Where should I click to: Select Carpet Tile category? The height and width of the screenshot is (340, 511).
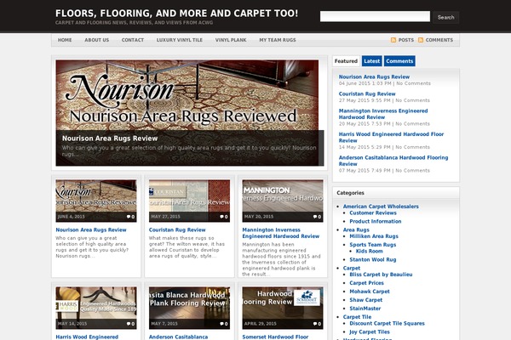point(357,317)
